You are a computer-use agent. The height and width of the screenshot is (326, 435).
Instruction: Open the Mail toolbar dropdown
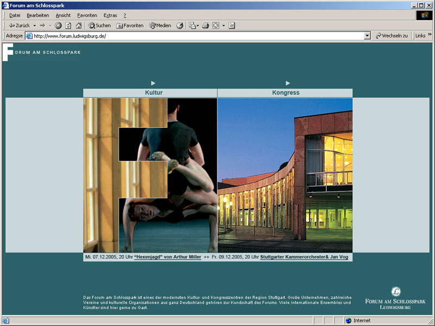[194, 26]
